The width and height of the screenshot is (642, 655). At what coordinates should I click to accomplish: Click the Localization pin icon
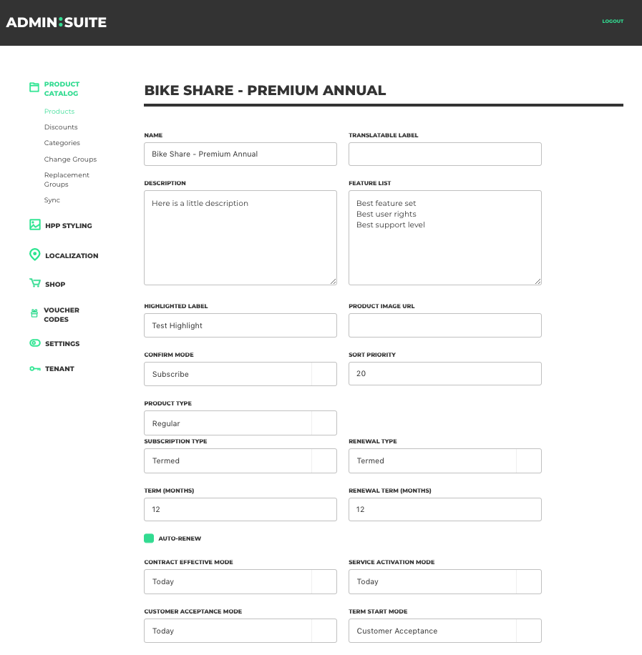pos(35,255)
